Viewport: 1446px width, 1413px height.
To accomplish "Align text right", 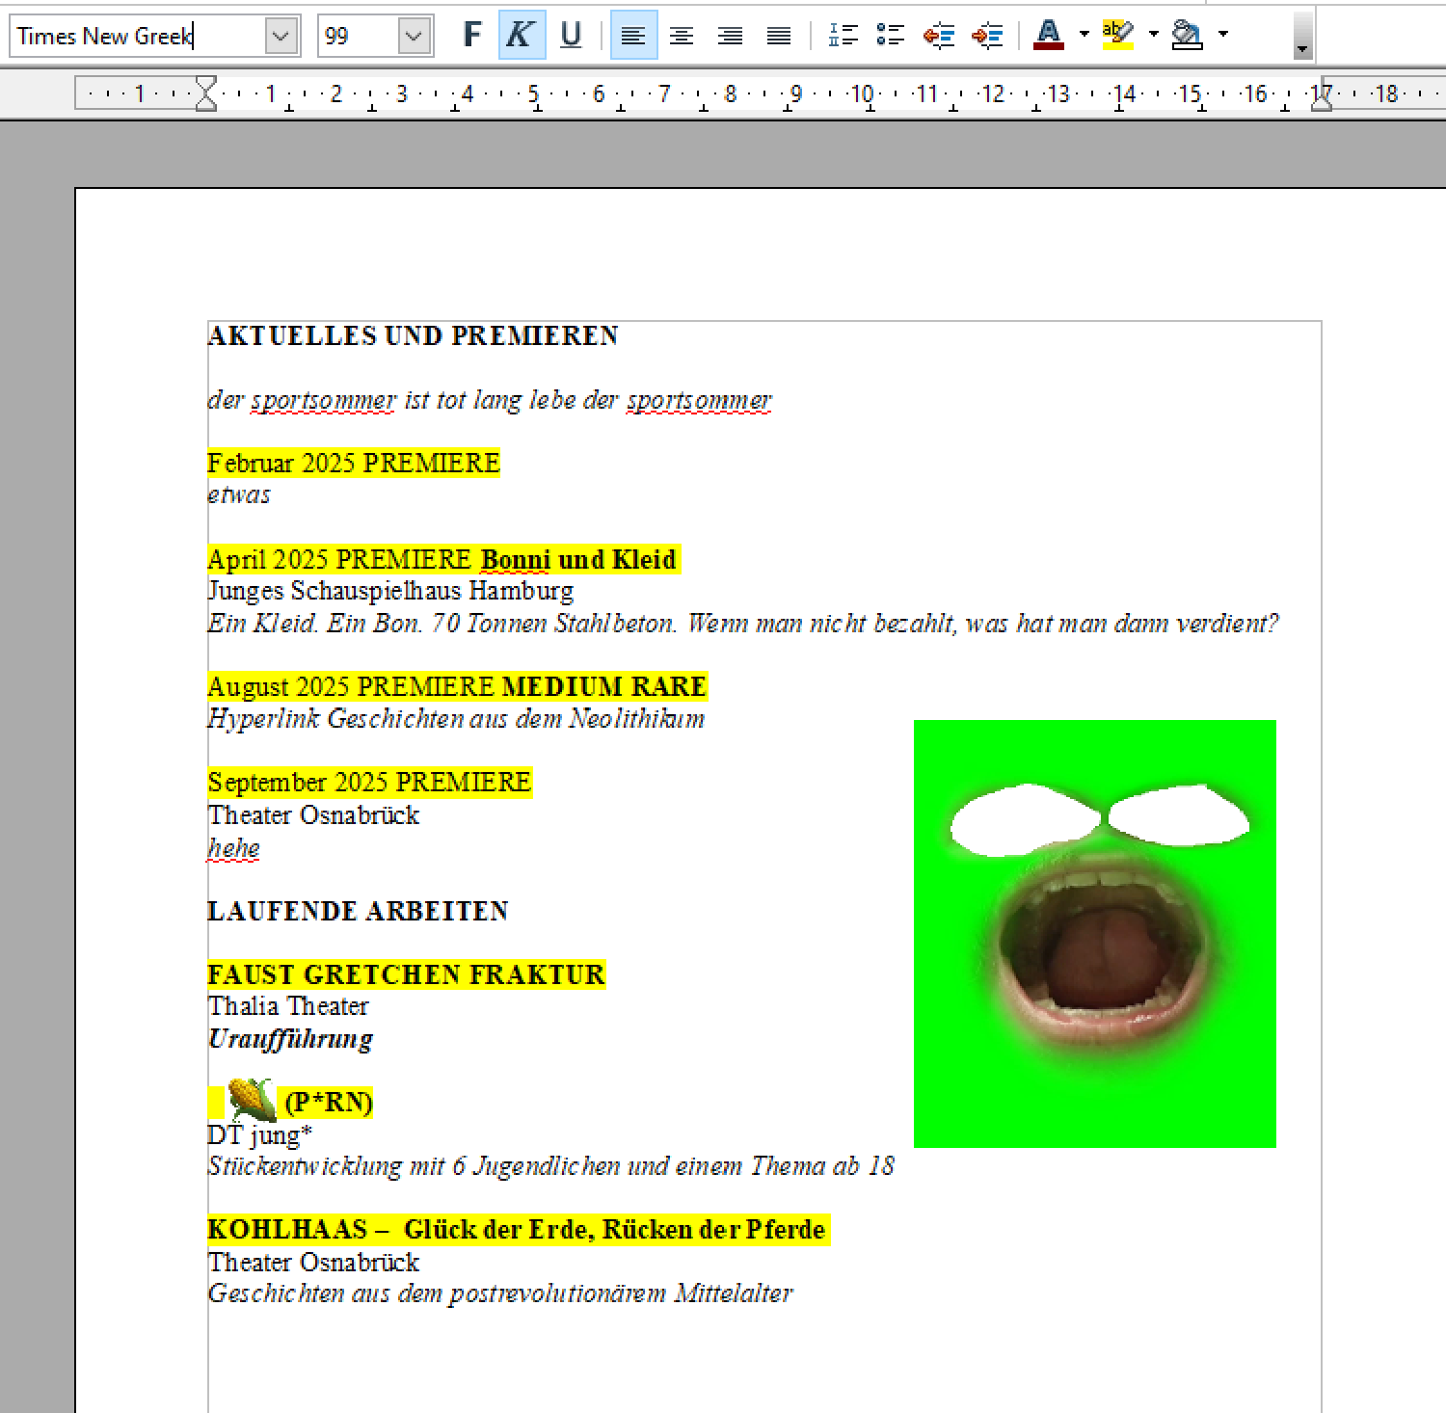I will (x=730, y=36).
